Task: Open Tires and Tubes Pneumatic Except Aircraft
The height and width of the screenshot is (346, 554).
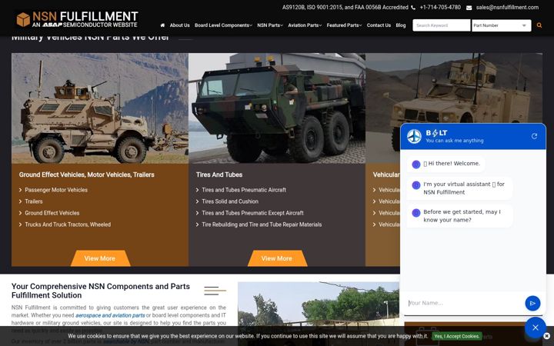Action: [252, 213]
